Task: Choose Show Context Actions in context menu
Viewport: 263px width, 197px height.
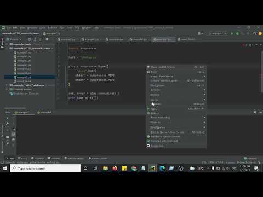Action: click(x=176, y=67)
